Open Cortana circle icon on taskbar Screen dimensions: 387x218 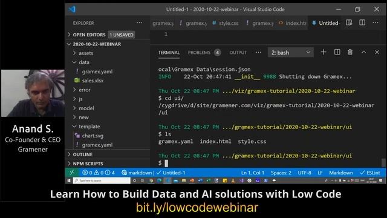pos(134,180)
